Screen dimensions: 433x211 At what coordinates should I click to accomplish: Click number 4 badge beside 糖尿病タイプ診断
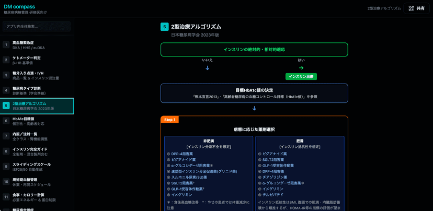coord(6,90)
